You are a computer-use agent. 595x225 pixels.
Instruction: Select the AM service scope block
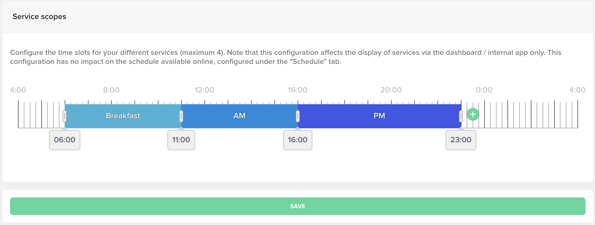pyautogui.click(x=239, y=116)
